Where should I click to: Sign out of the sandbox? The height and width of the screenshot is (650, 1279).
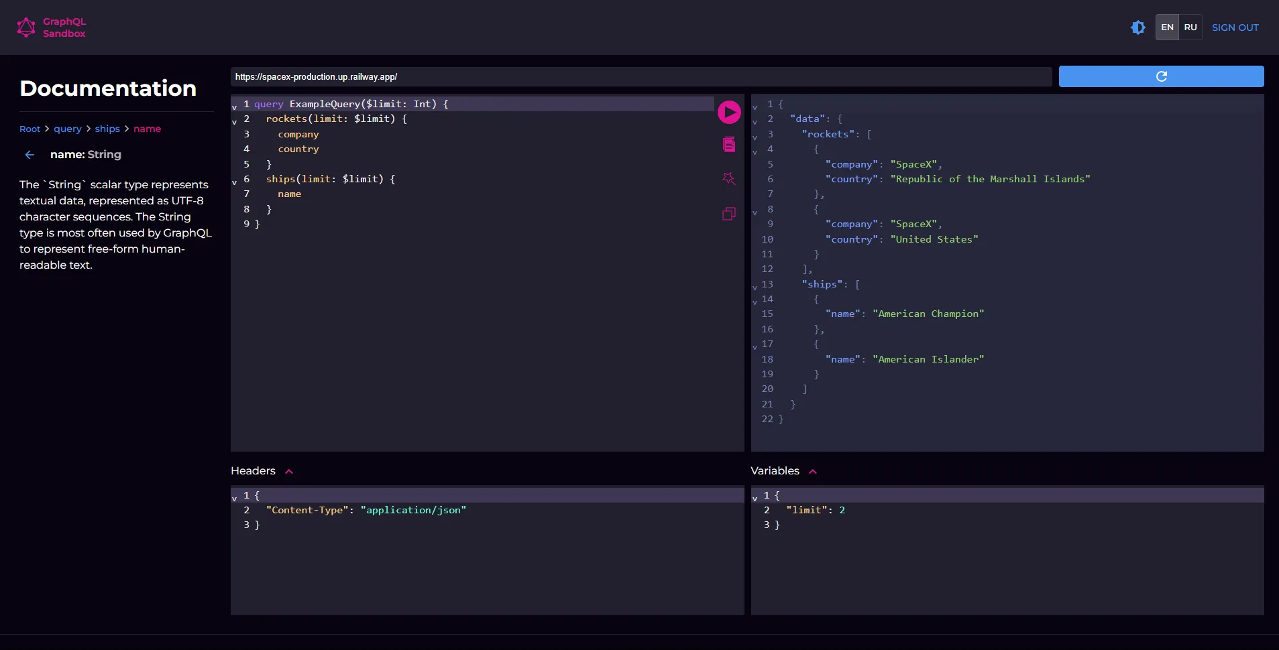[x=1235, y=27]
